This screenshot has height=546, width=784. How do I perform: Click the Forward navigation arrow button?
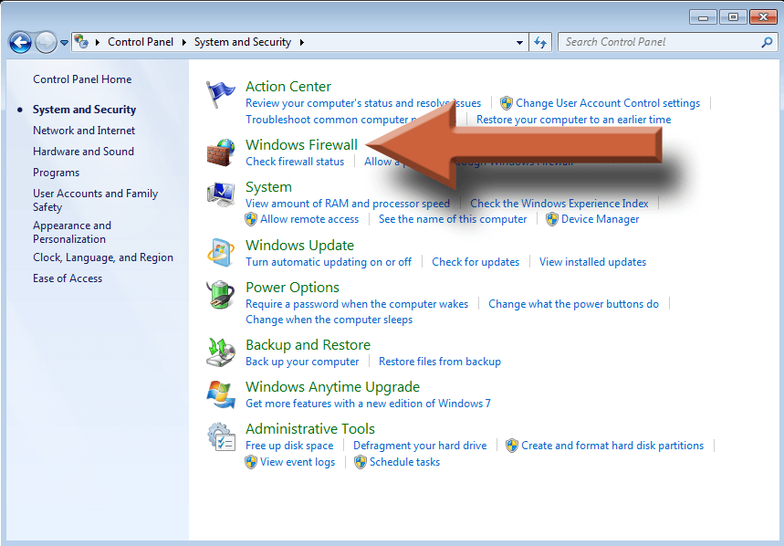pos(46,43)
